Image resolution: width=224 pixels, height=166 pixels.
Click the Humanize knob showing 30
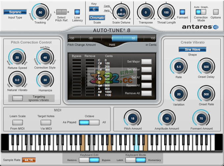click(45, 80)
